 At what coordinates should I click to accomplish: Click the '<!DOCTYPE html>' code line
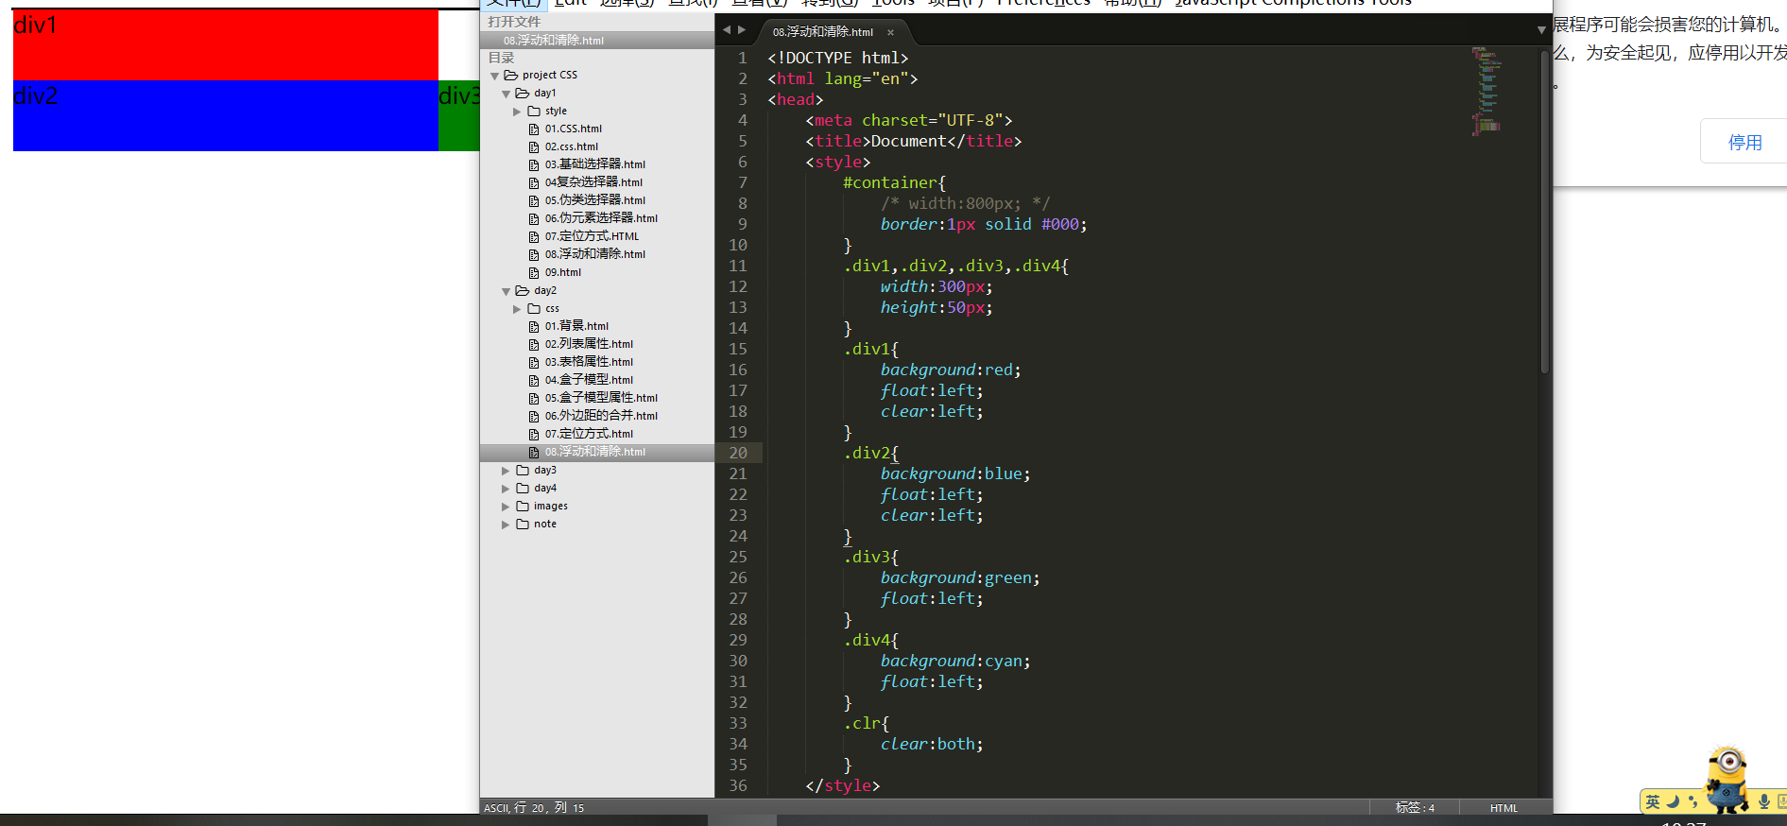(x=837, y=58)
